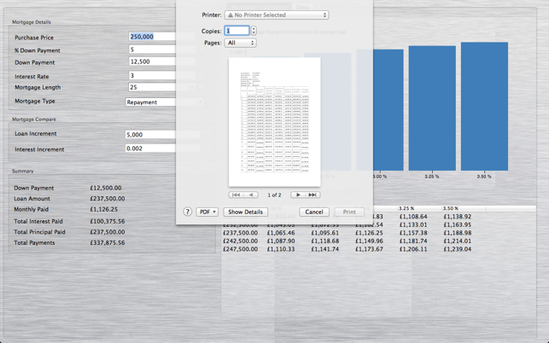Click the Print button
This screenshot has height=343, width=549.
(x=349, y=212)
